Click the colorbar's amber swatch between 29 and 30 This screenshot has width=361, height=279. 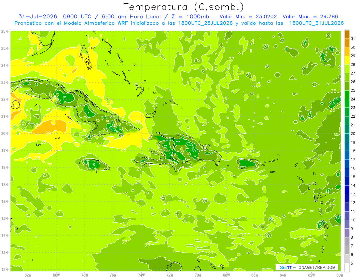coord(347,51)
